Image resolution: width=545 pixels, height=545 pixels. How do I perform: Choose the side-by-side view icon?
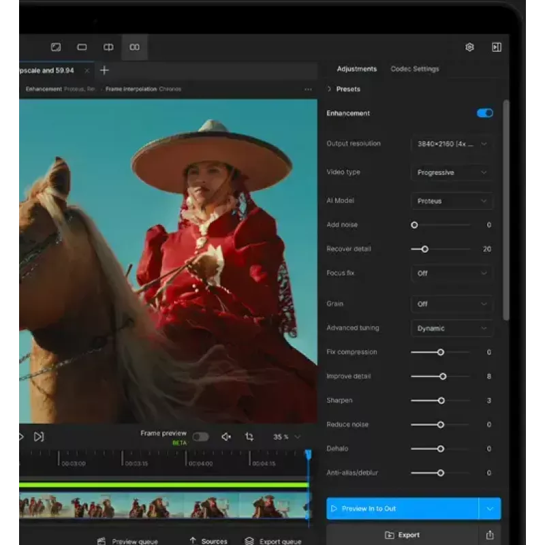(x=134, y=47)
